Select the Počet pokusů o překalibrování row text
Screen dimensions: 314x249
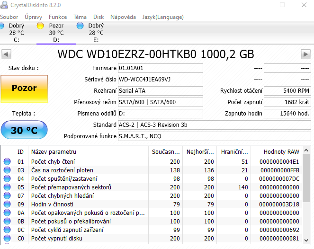[x=71, y=222]
